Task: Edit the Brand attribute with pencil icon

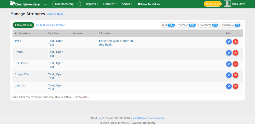Action: (229, 53)
